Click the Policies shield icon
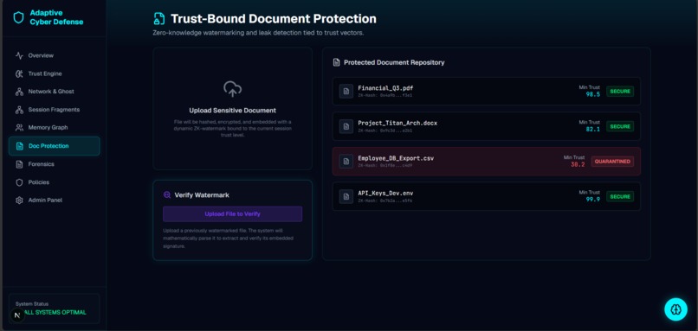698x331 pixels. (x=19, y=182)
